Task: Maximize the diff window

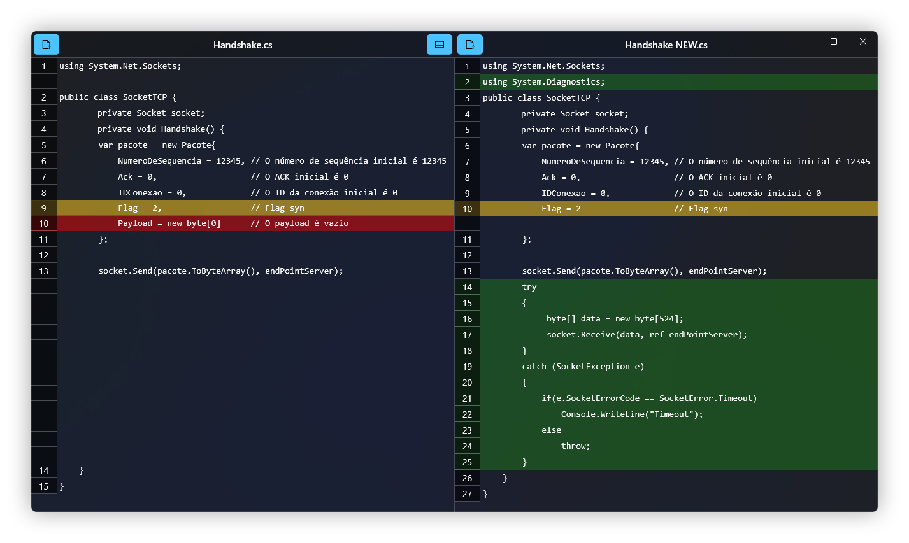Action: point(834,41)
